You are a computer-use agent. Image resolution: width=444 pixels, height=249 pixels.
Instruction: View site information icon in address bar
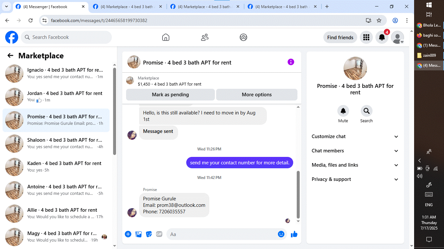pos(45,20)
